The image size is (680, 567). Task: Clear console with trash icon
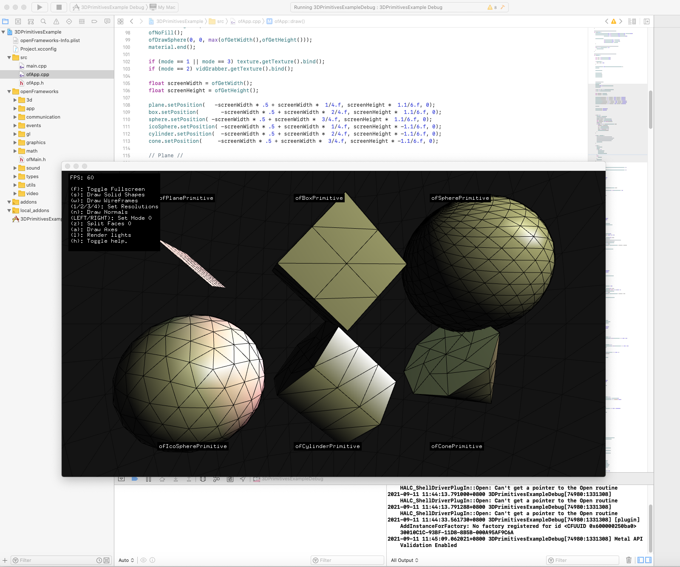[629, 560]
